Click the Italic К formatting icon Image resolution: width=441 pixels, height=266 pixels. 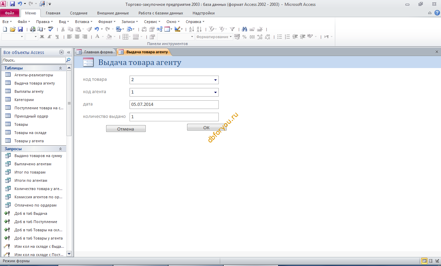click(50, 37)
